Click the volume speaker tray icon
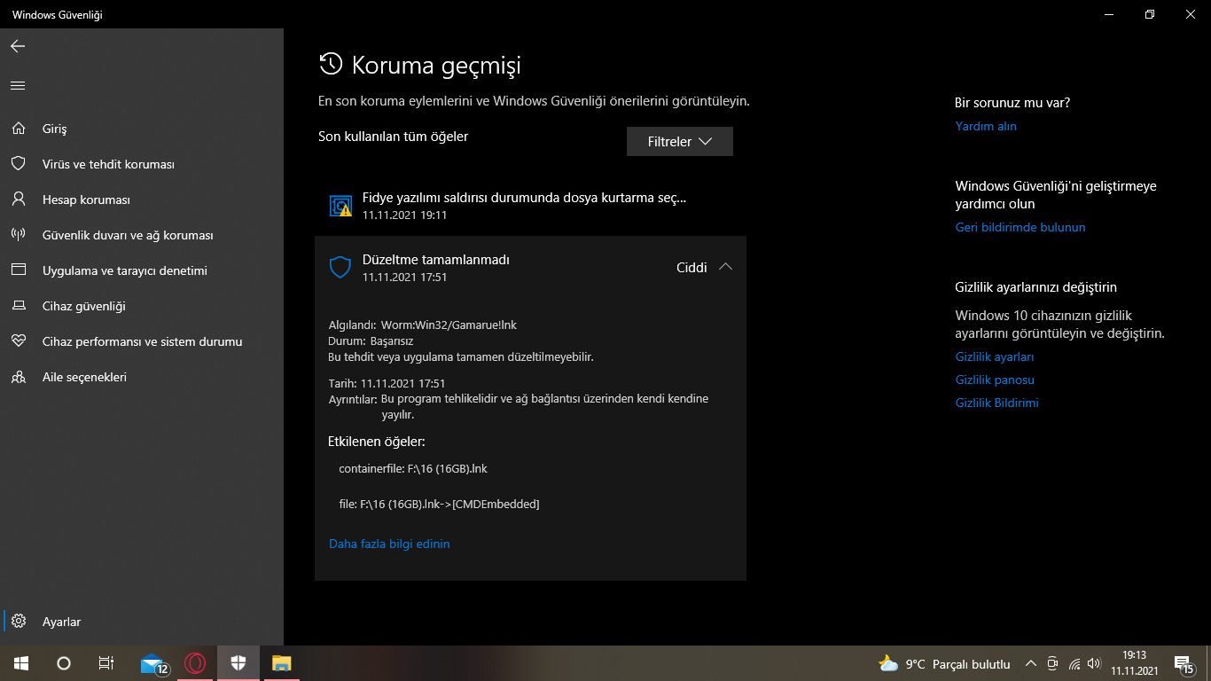The width and height of the screenshot is (1211, 681). (x=1094, y=663)
